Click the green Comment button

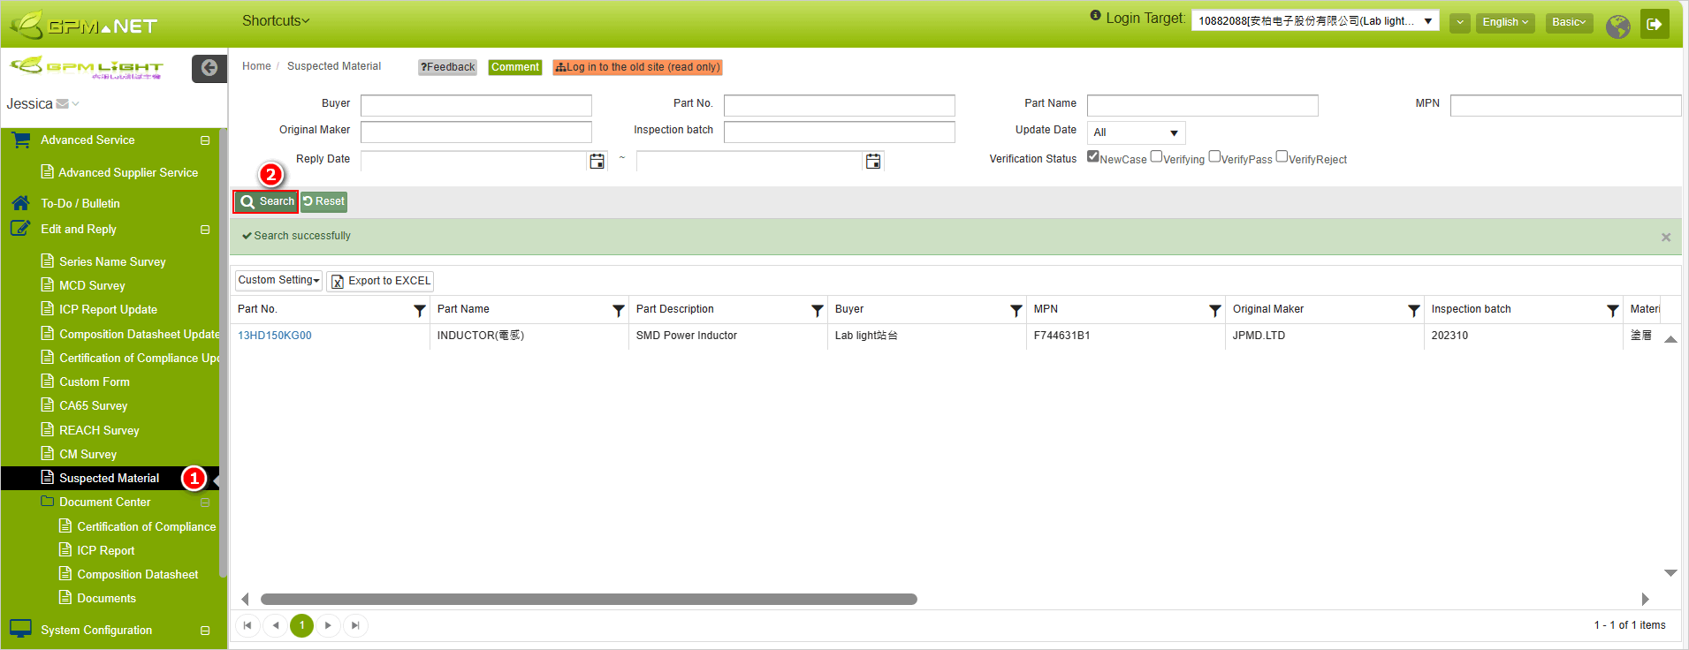(515, 67)
